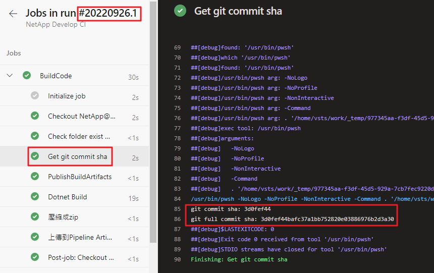This screenshot has width=434, height=273.
Task: Click the Get git commit sha check icon
Action: 35,156
